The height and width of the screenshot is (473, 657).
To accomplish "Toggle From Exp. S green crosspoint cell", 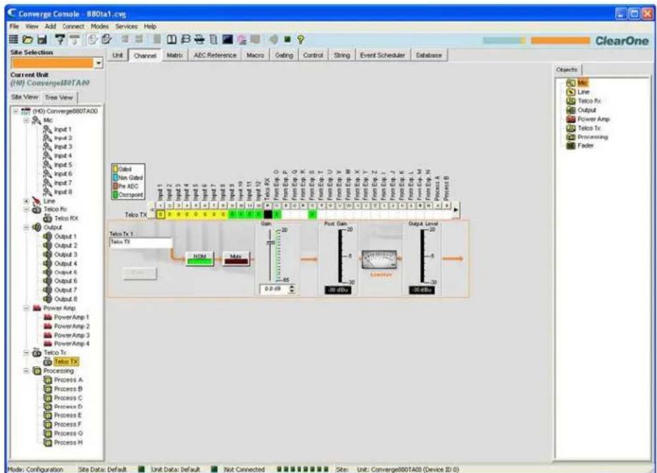I will click(x=312, y=214).
